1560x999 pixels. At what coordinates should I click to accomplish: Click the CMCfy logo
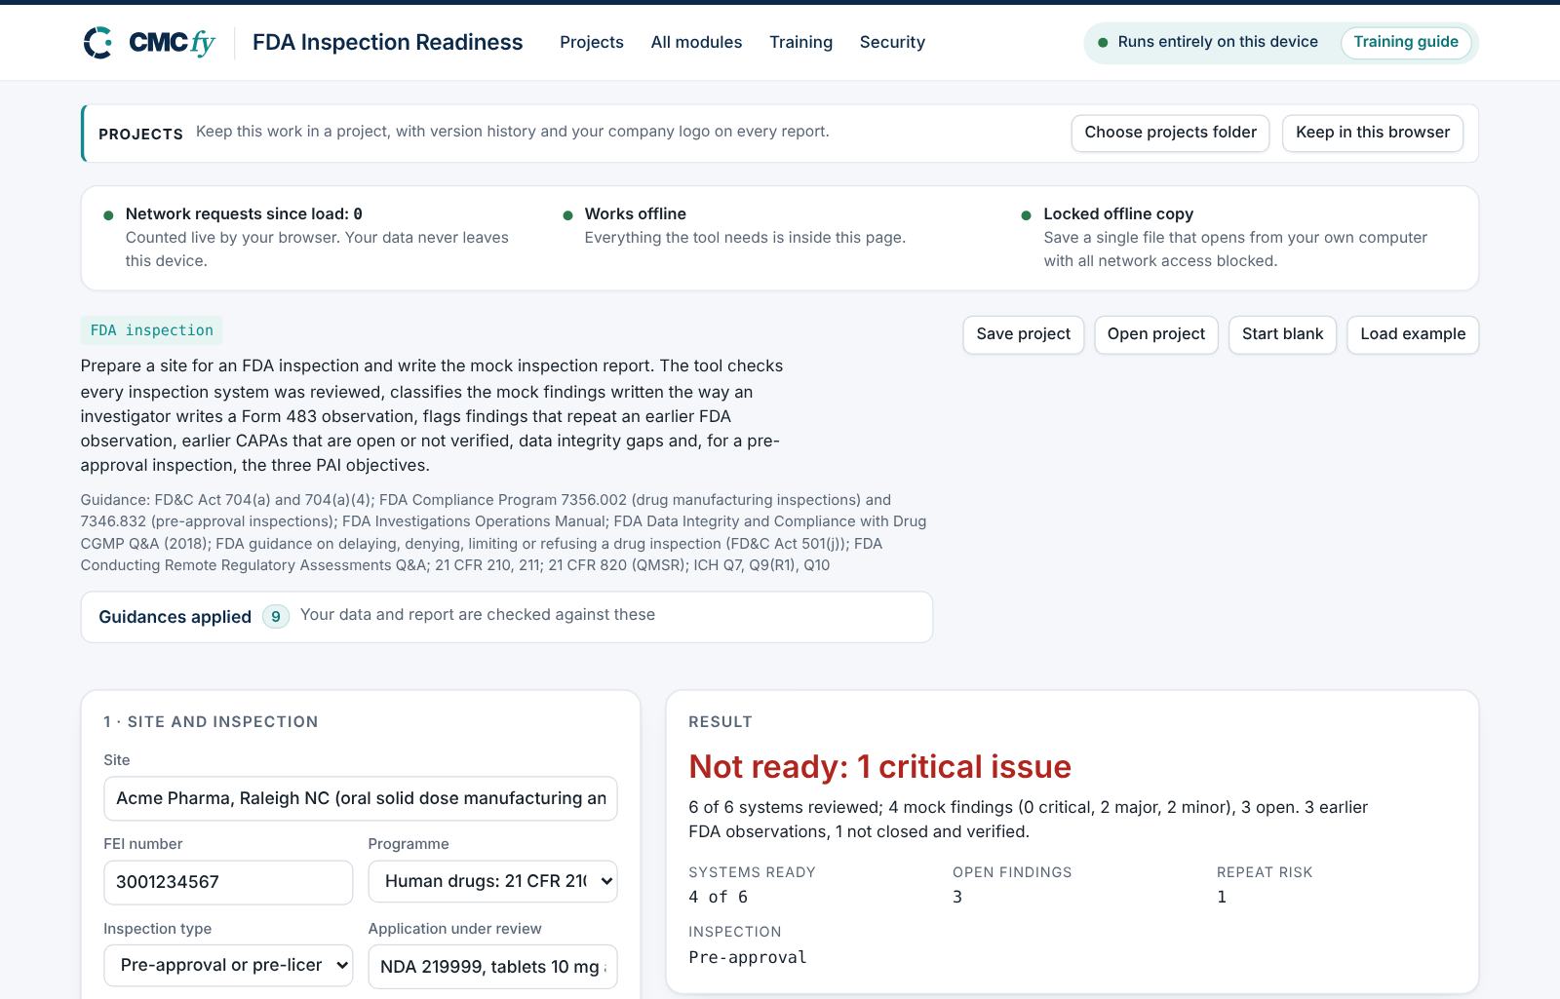149,43
